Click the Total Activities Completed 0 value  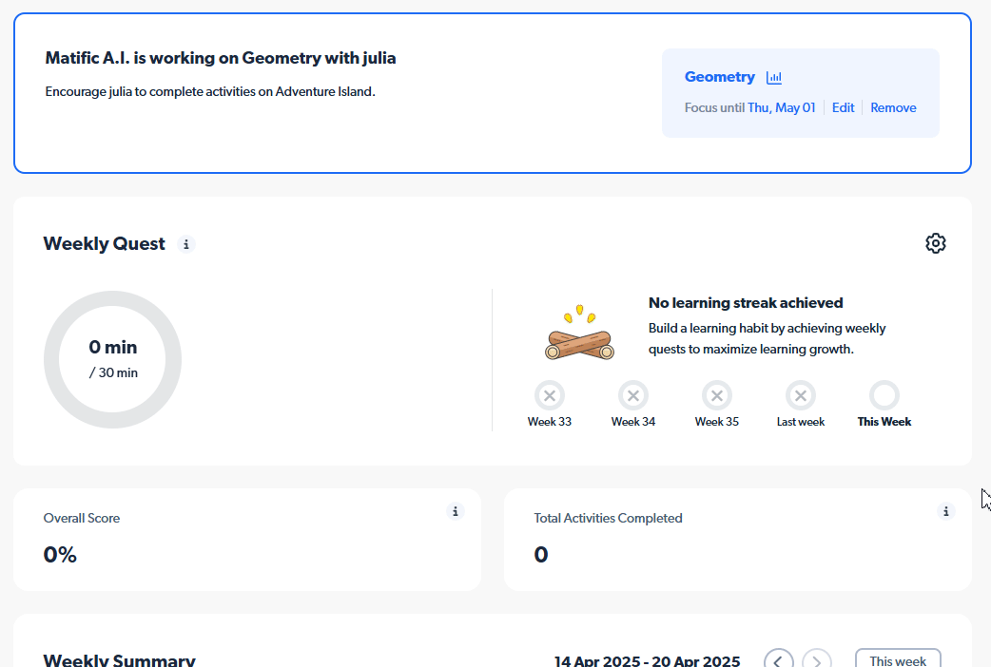point(541,555)
